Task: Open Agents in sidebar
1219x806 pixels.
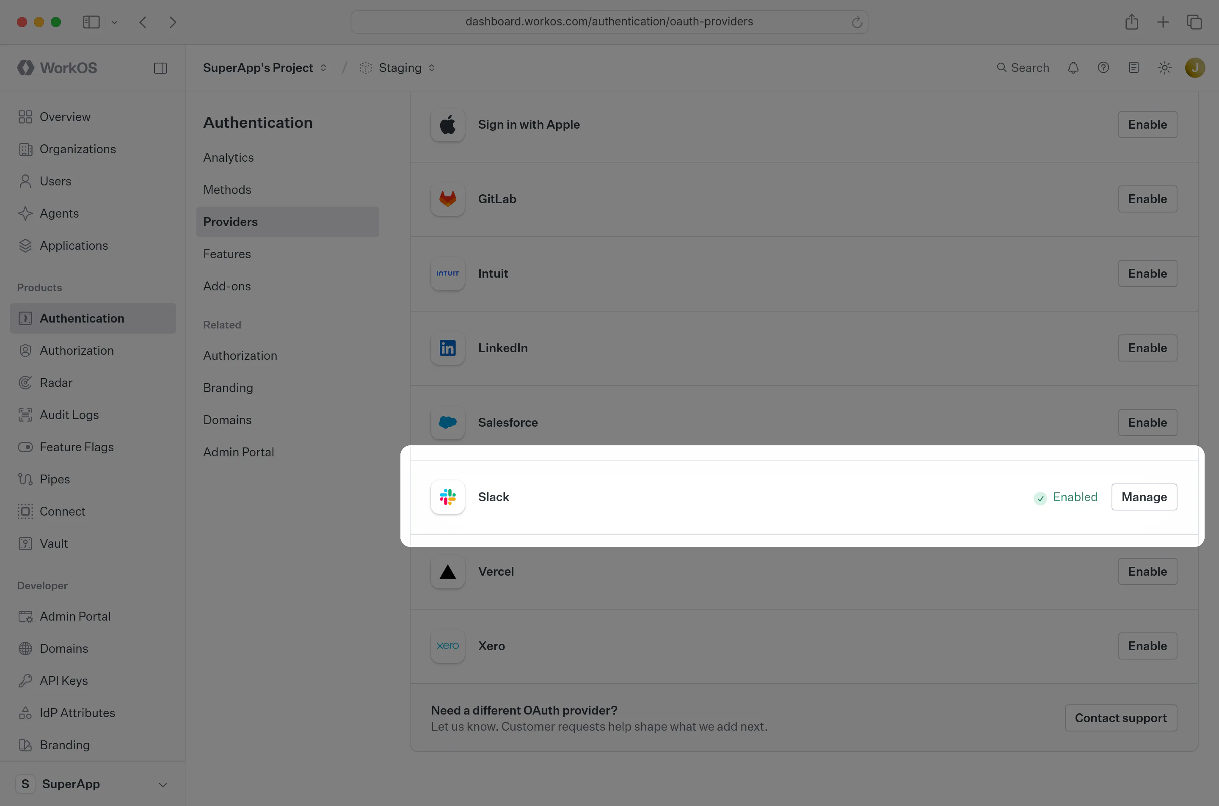Action: point(93,213)
